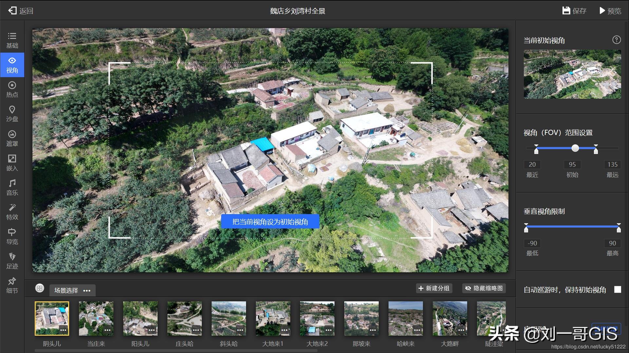Image resolution: width=629 pixels, height=353 pixels.
Task: Click the help question mark icon
Action: tap(616, 40)
